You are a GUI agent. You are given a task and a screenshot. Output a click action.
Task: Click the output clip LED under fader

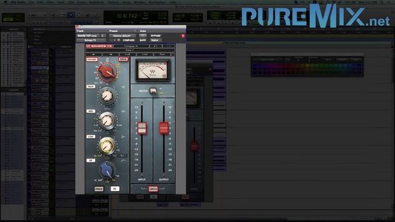[164, 175]
